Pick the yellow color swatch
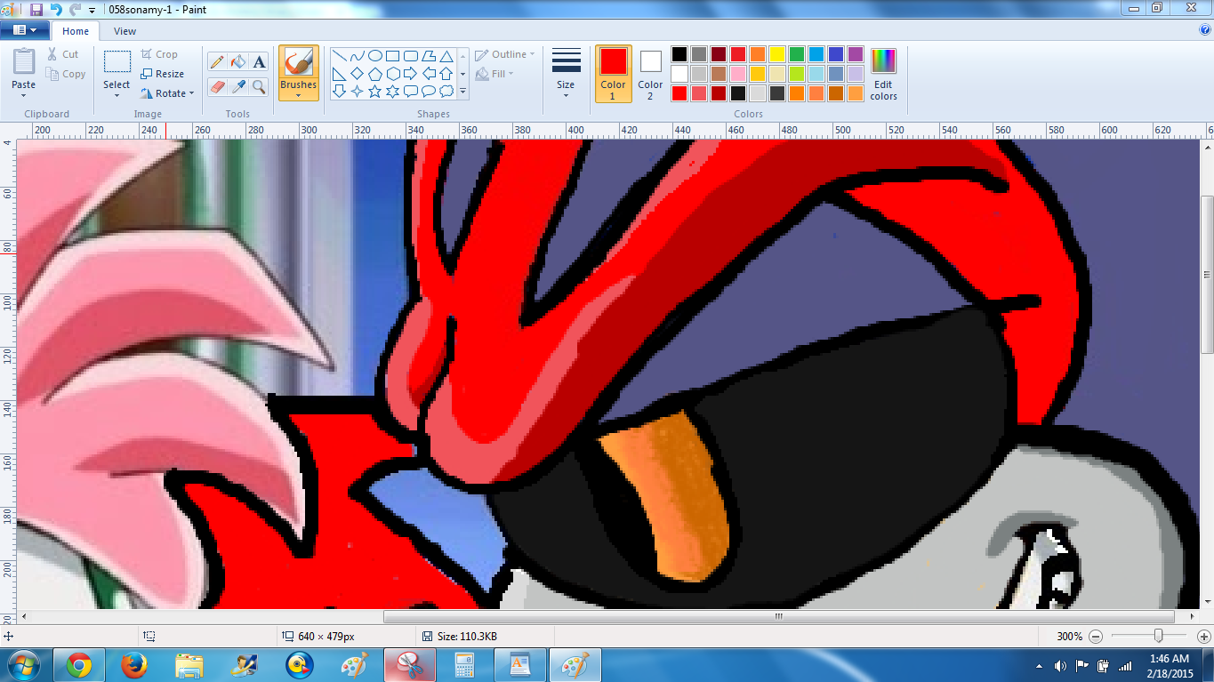Screen dimensions: 1214x682 click(x=777, y=54)
